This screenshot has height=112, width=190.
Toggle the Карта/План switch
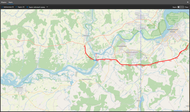(180, 7)
